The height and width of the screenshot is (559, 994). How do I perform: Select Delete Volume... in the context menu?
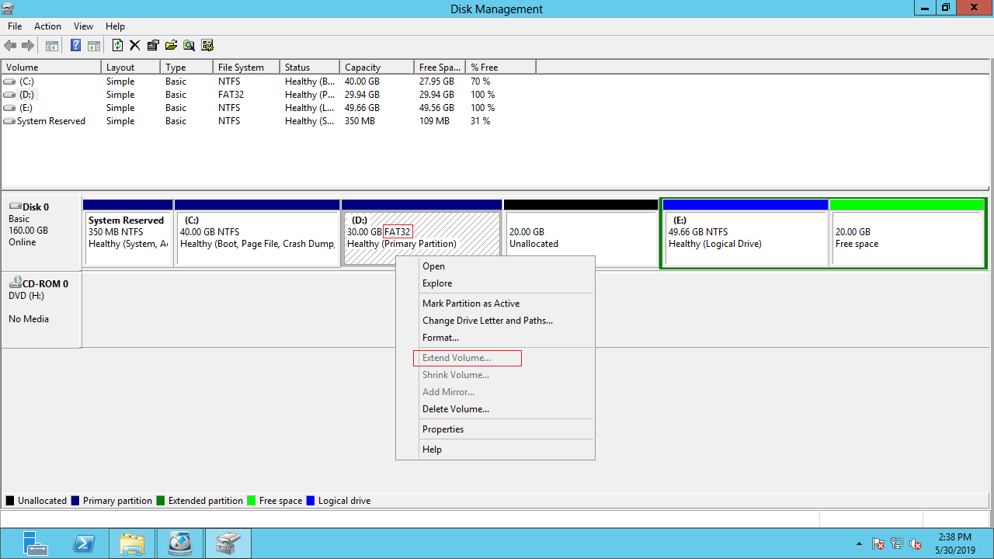pyautogui.click(x=455, y=409)
